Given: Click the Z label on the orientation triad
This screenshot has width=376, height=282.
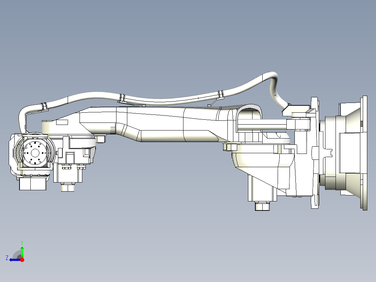Looking at the screenshot, I should click(7, 257).
